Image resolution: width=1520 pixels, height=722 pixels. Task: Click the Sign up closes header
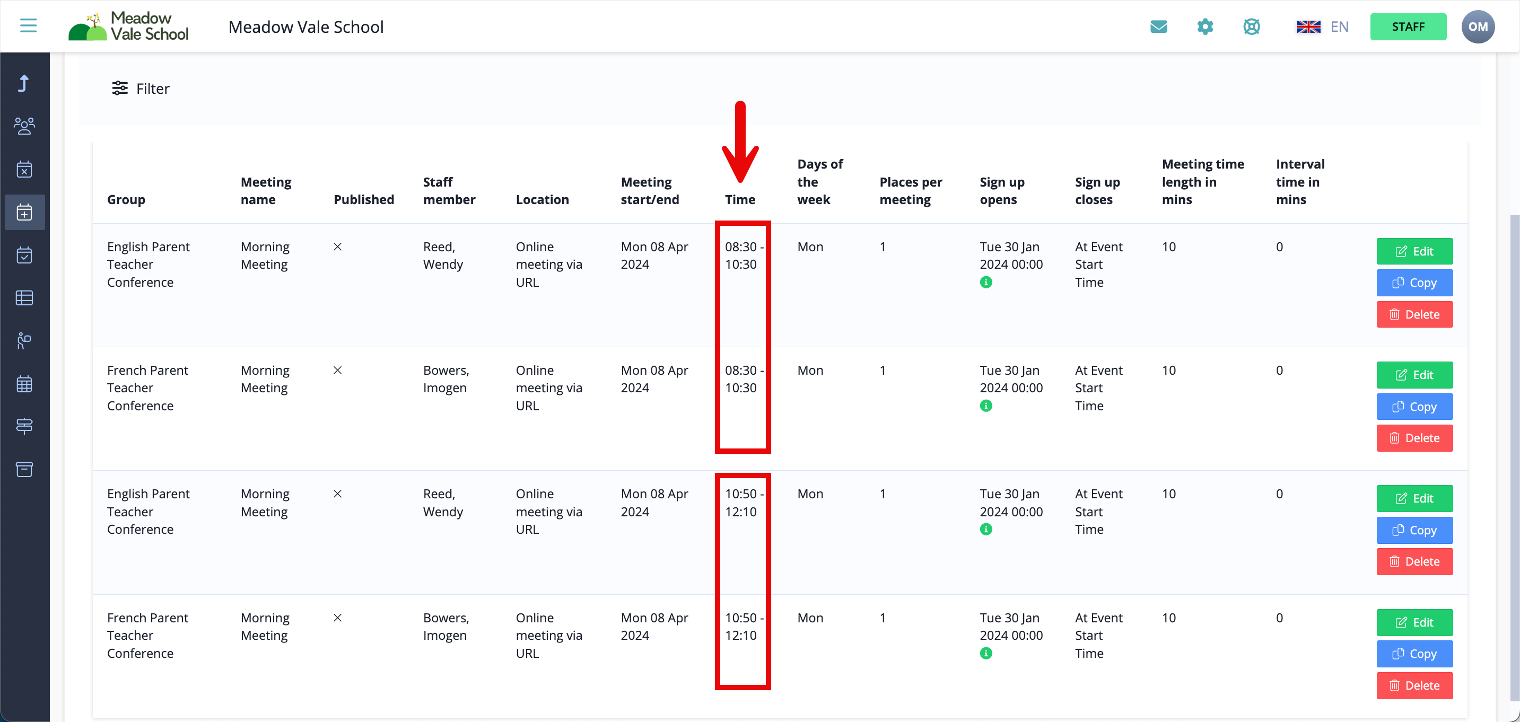[x=1097, y=190]
